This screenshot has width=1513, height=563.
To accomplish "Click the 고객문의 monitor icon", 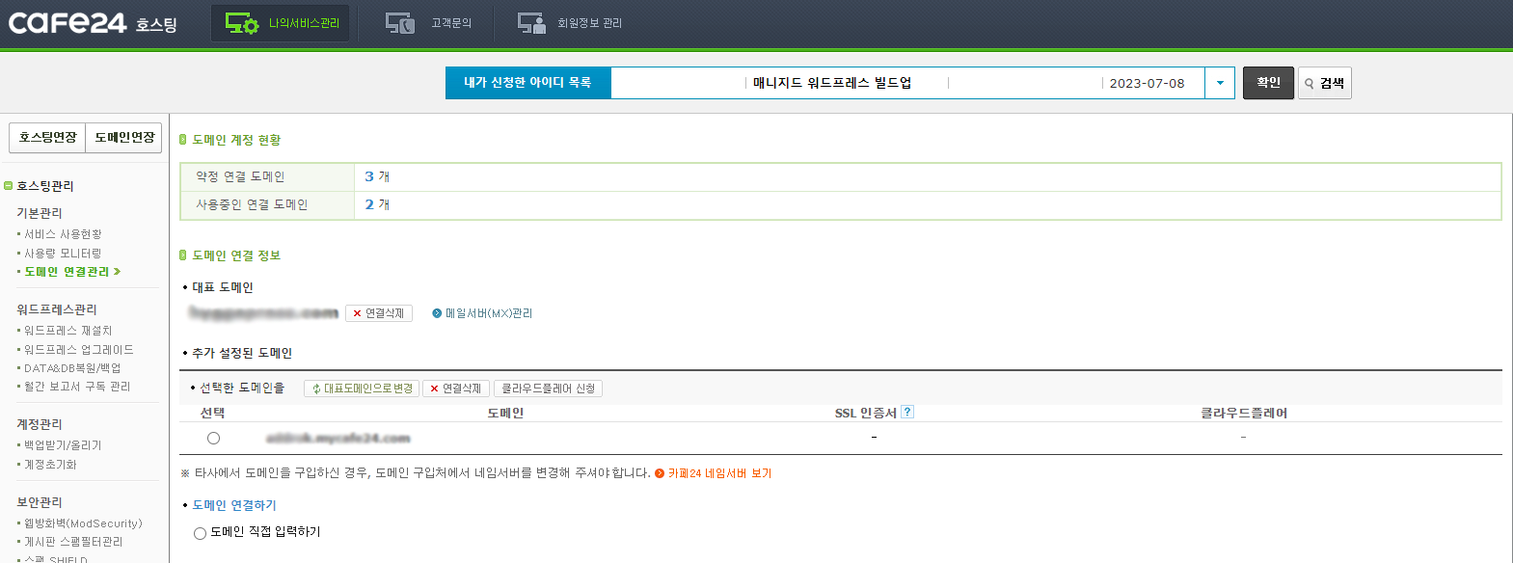I will tap(399, 23).
